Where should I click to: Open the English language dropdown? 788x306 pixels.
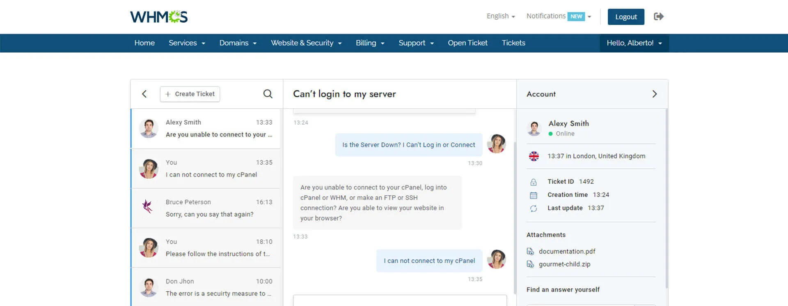pos(501,16)
